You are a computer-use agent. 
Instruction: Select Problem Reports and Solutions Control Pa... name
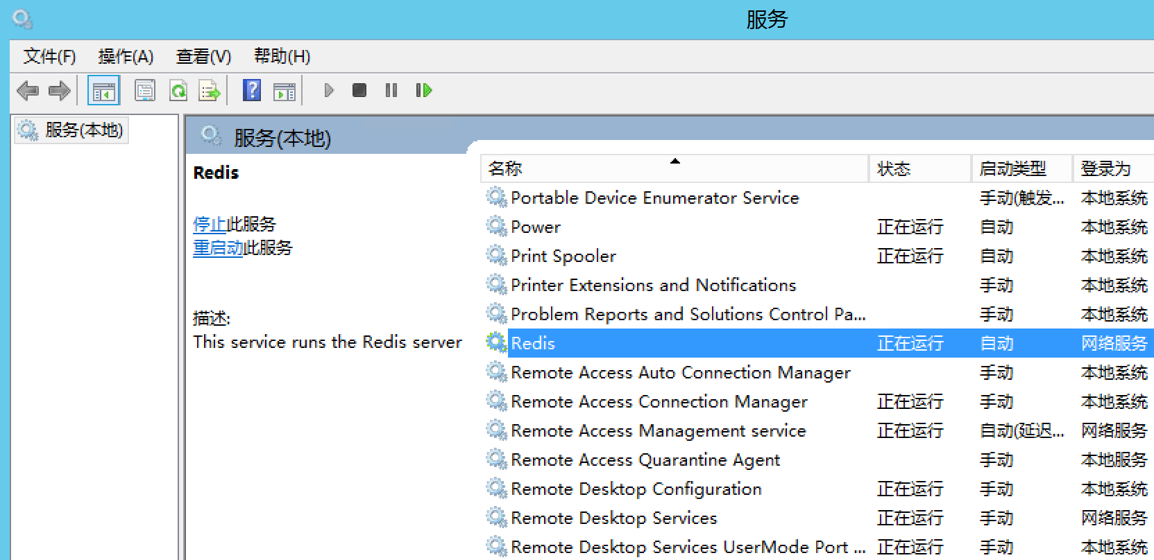pos(688,314)
